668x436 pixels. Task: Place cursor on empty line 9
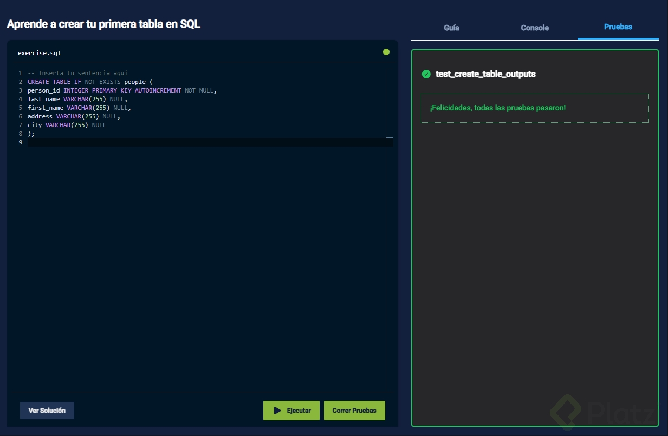206,142
